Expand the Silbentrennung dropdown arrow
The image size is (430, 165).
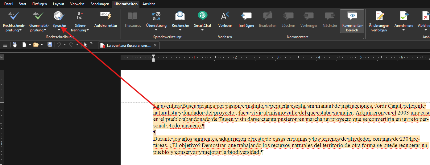coord(88,30)
